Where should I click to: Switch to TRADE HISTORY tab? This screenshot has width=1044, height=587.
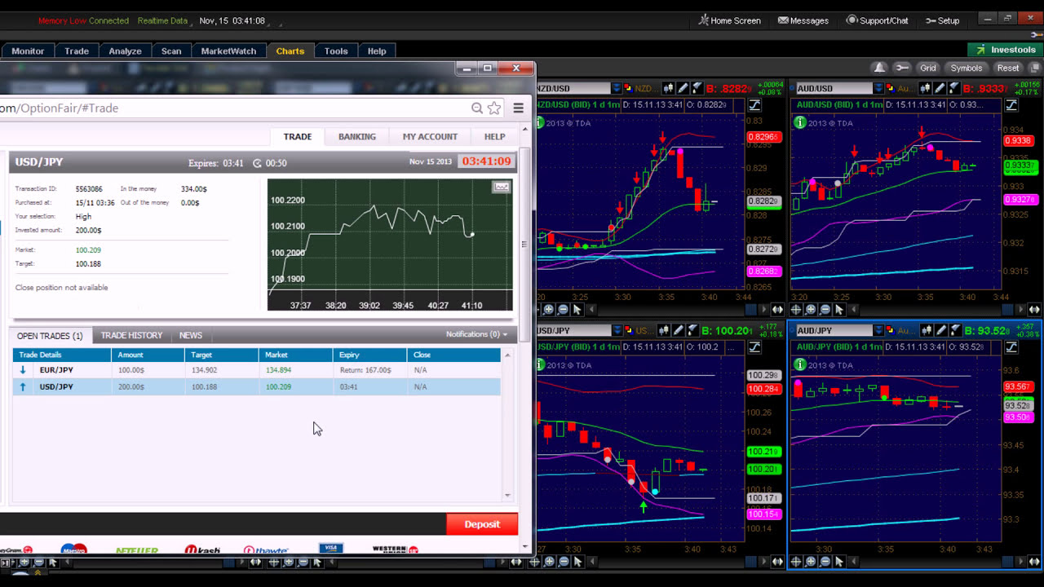[131, 335]
